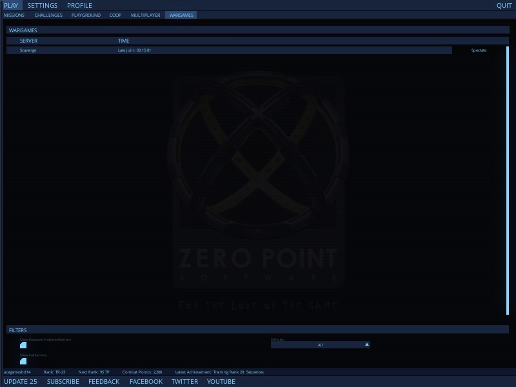
Task: Quit the game via QUIT
Action: 504,5
